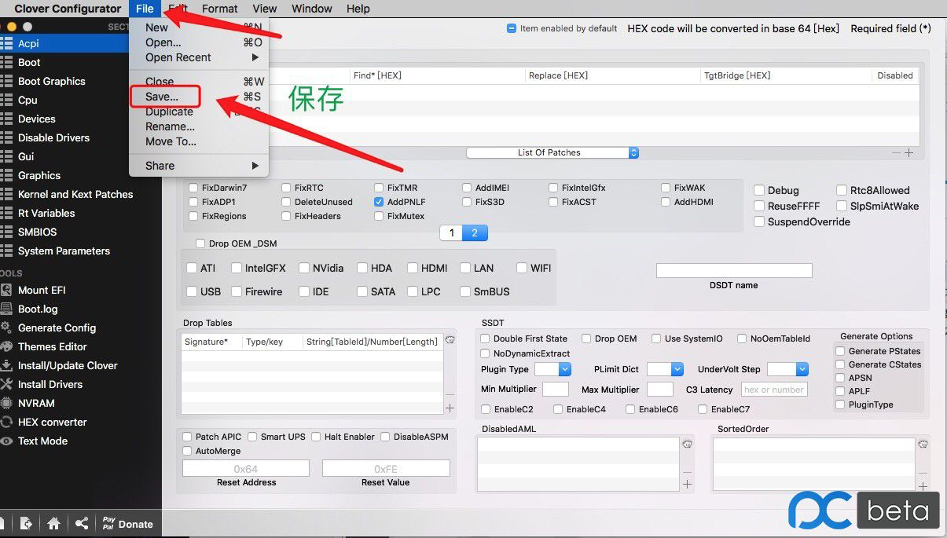The width and height of the screenshot is (947, 538).
Task: Click the DSDT name input field
Action: 734,270
